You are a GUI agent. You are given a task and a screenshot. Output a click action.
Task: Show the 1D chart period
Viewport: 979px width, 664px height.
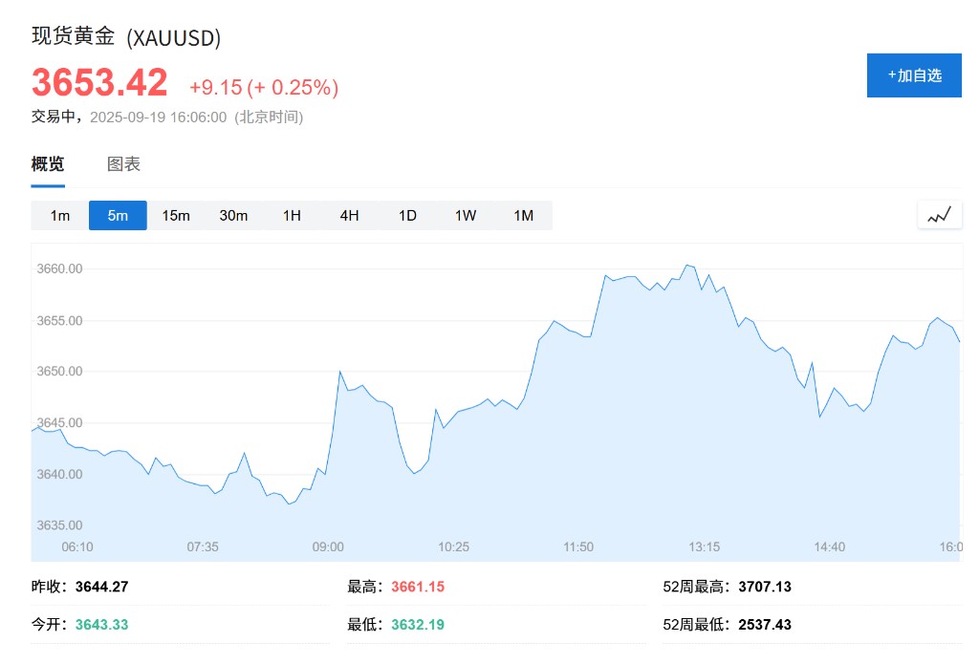point(407,216)
